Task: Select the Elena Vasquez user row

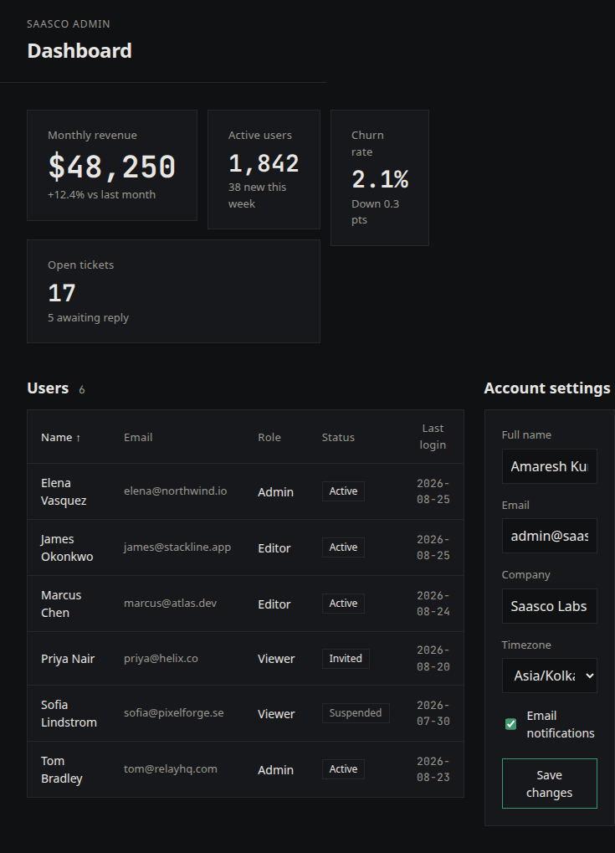Action: pyautogui.click(x=245, y=491)
